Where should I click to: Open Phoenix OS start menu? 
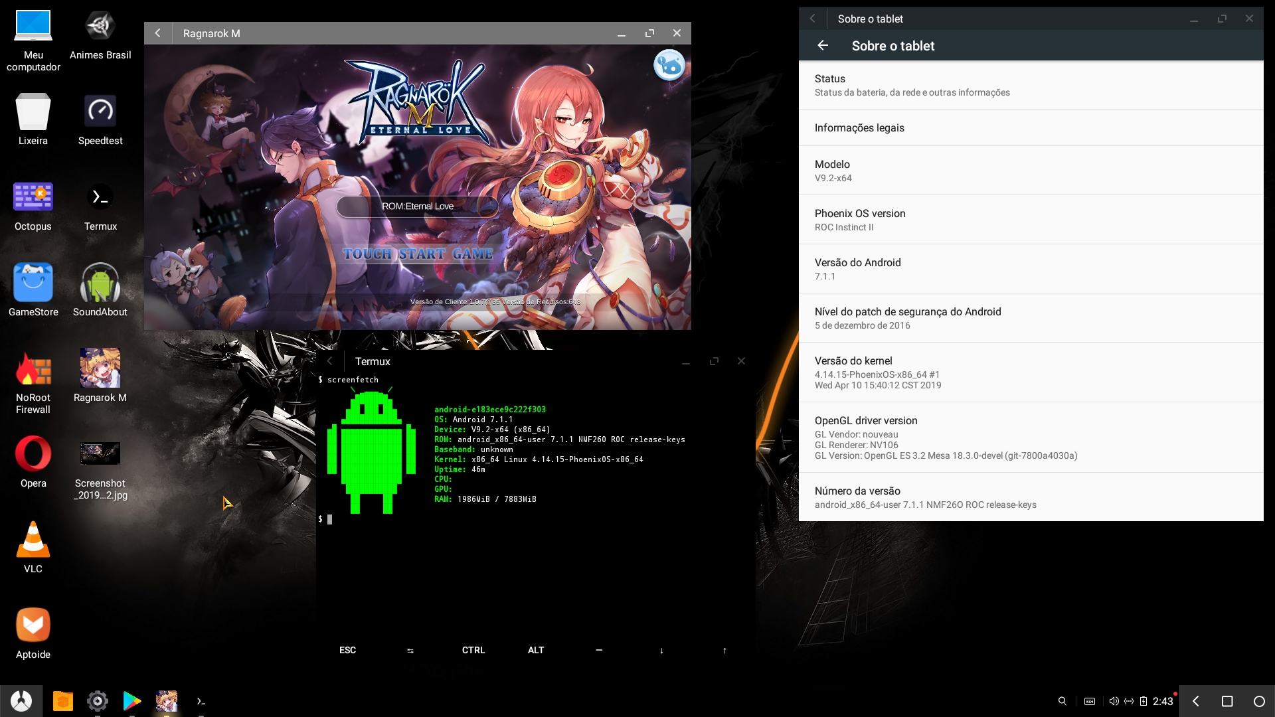(x=21, y=700)
